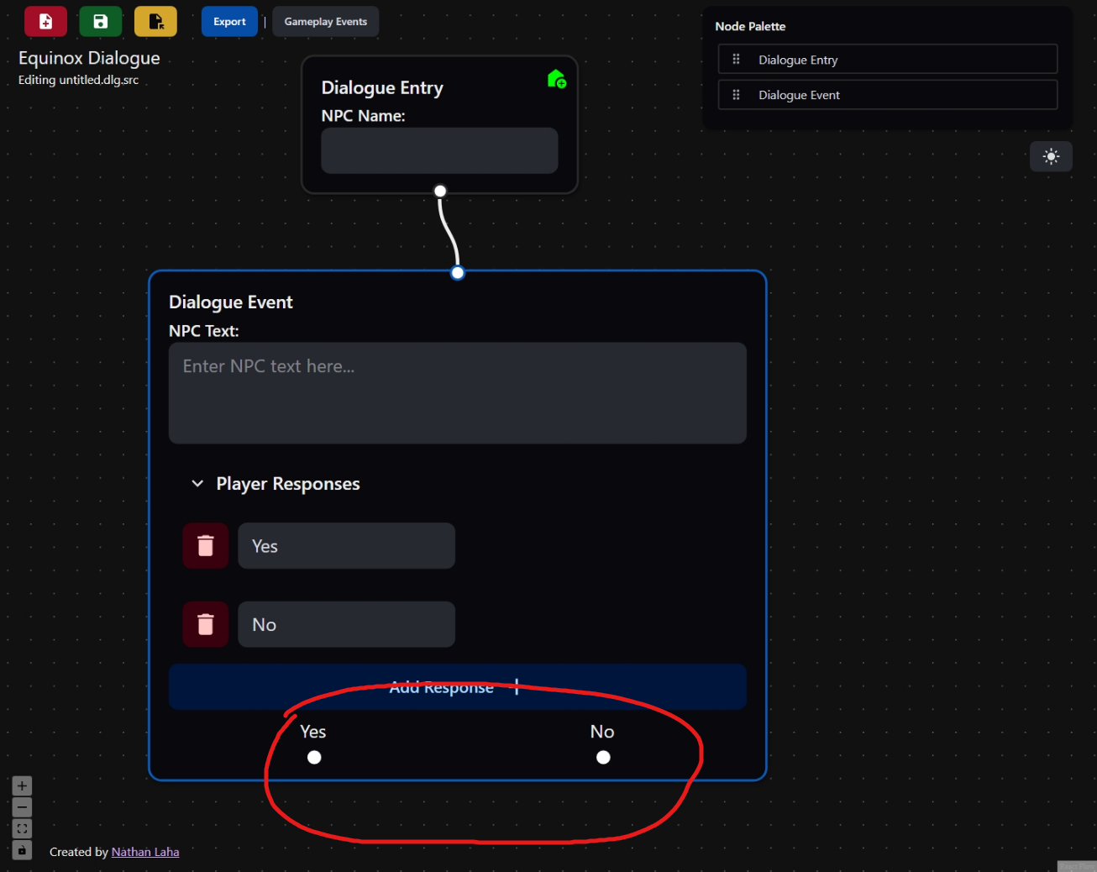This screenshot has height=872, width=1097.
Task: Fit the graph to the view
Action: (x=22, y=828)
